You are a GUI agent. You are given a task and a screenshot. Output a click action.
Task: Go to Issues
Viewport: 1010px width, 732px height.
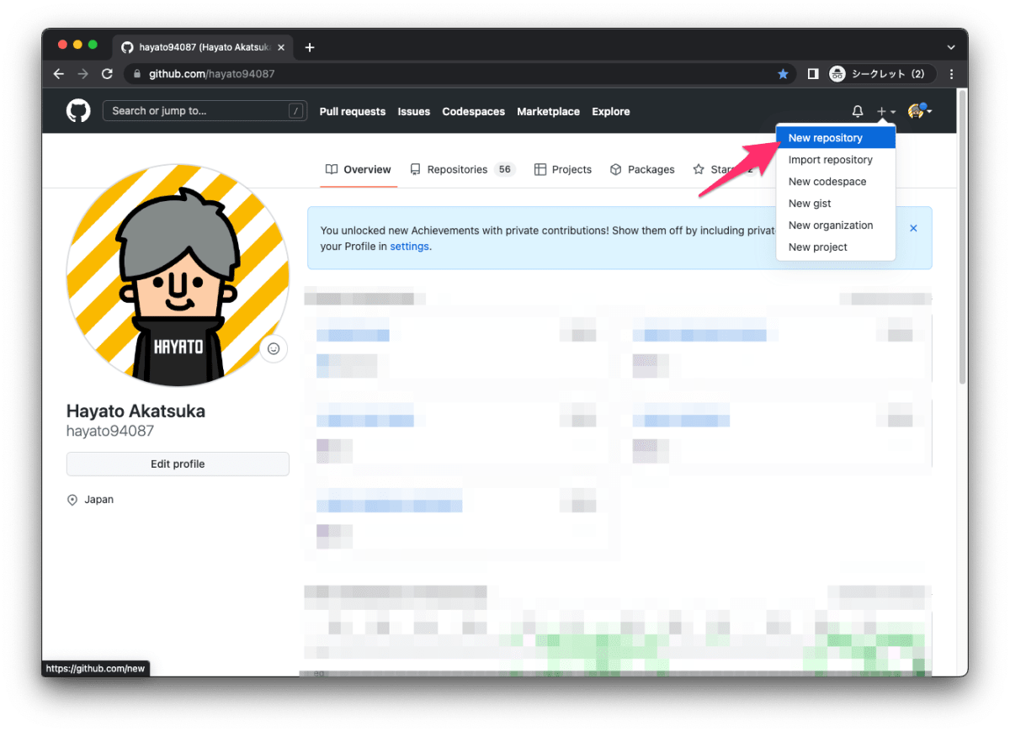point(414,111)
